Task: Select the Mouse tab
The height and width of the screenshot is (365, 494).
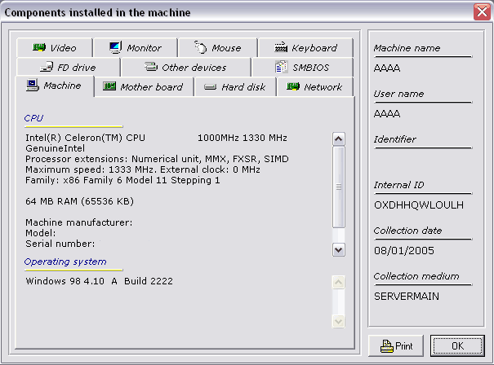Action: coord(218,48)
